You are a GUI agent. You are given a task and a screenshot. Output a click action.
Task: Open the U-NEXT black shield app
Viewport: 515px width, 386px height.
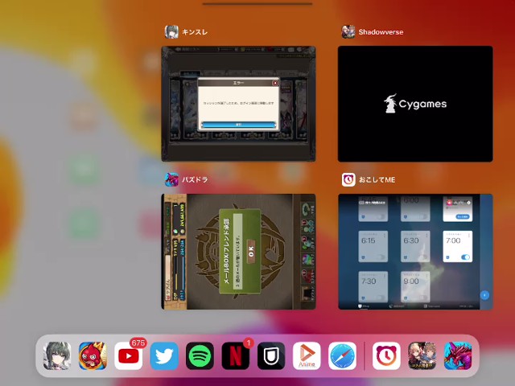271,355
